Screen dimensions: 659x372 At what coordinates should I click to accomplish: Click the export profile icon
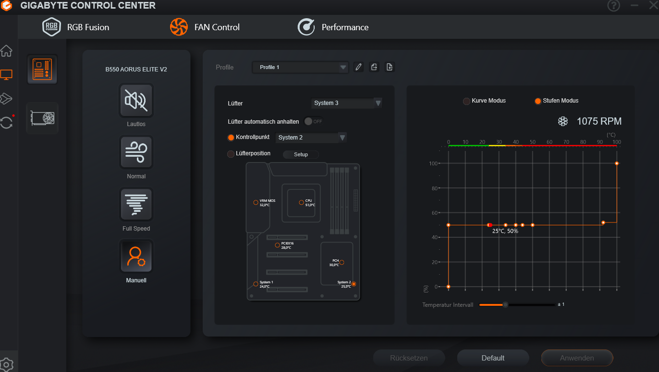pyautogui.click(x=374, y=67)
